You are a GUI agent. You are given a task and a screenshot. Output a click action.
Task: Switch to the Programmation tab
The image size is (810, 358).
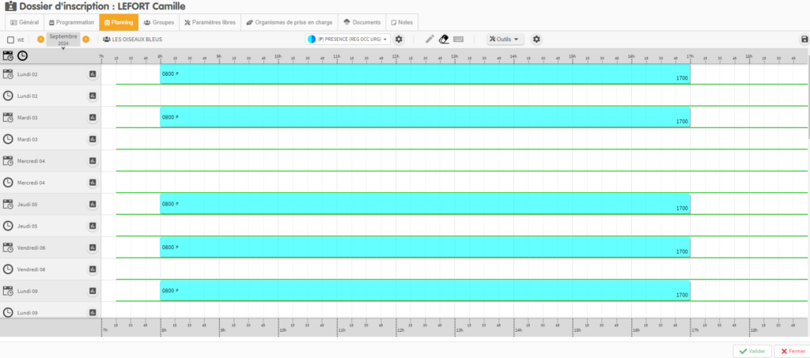tap(71, 22)
